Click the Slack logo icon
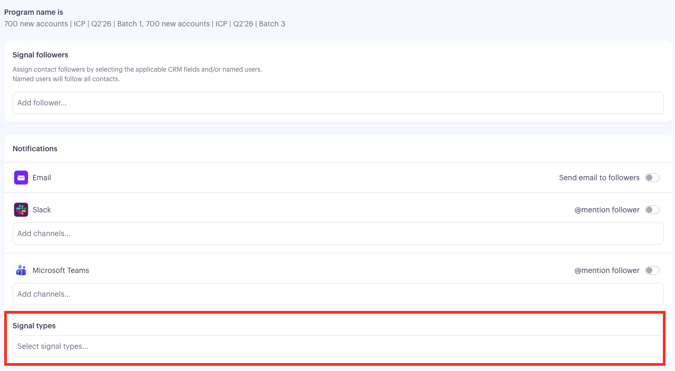The image size is (675, 371). 21,210
